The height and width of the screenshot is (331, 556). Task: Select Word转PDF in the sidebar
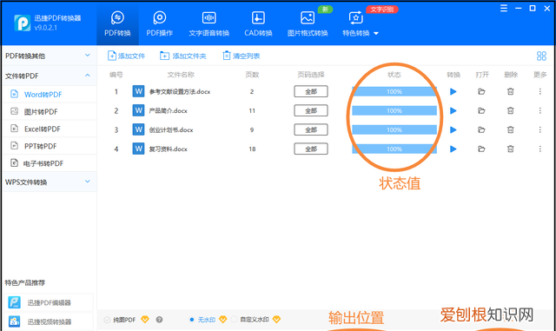click(x=49, y=95)
